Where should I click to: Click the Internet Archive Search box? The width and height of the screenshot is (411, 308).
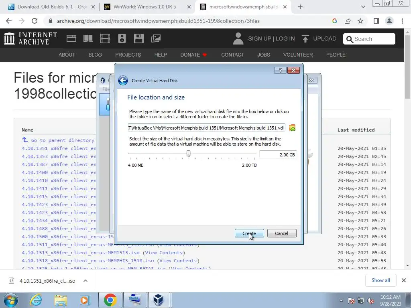tap(369, 39)
